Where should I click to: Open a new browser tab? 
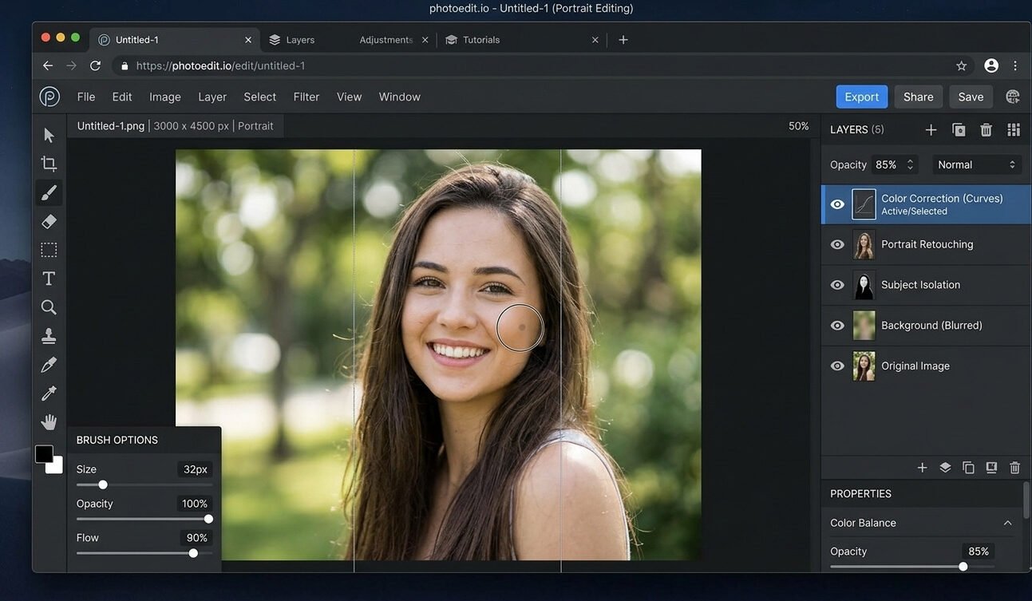point(623,40)
